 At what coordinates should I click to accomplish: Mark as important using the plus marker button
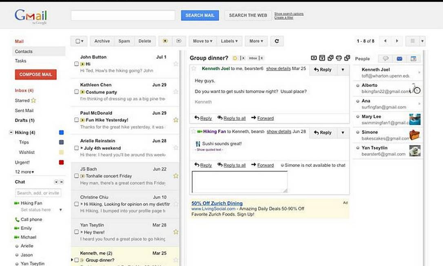click(165, 41)
